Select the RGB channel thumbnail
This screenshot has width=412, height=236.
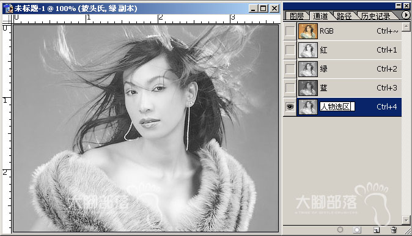pyautogui.click(x=307, y=31)
